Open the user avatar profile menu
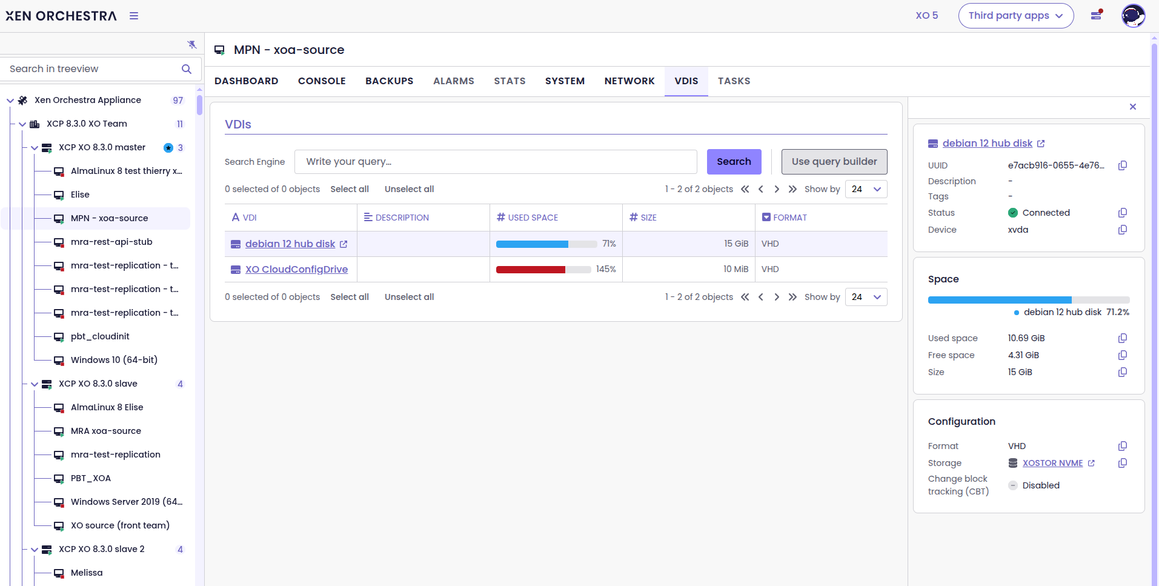The image size is (1159, 586). tap(1132, 16)
